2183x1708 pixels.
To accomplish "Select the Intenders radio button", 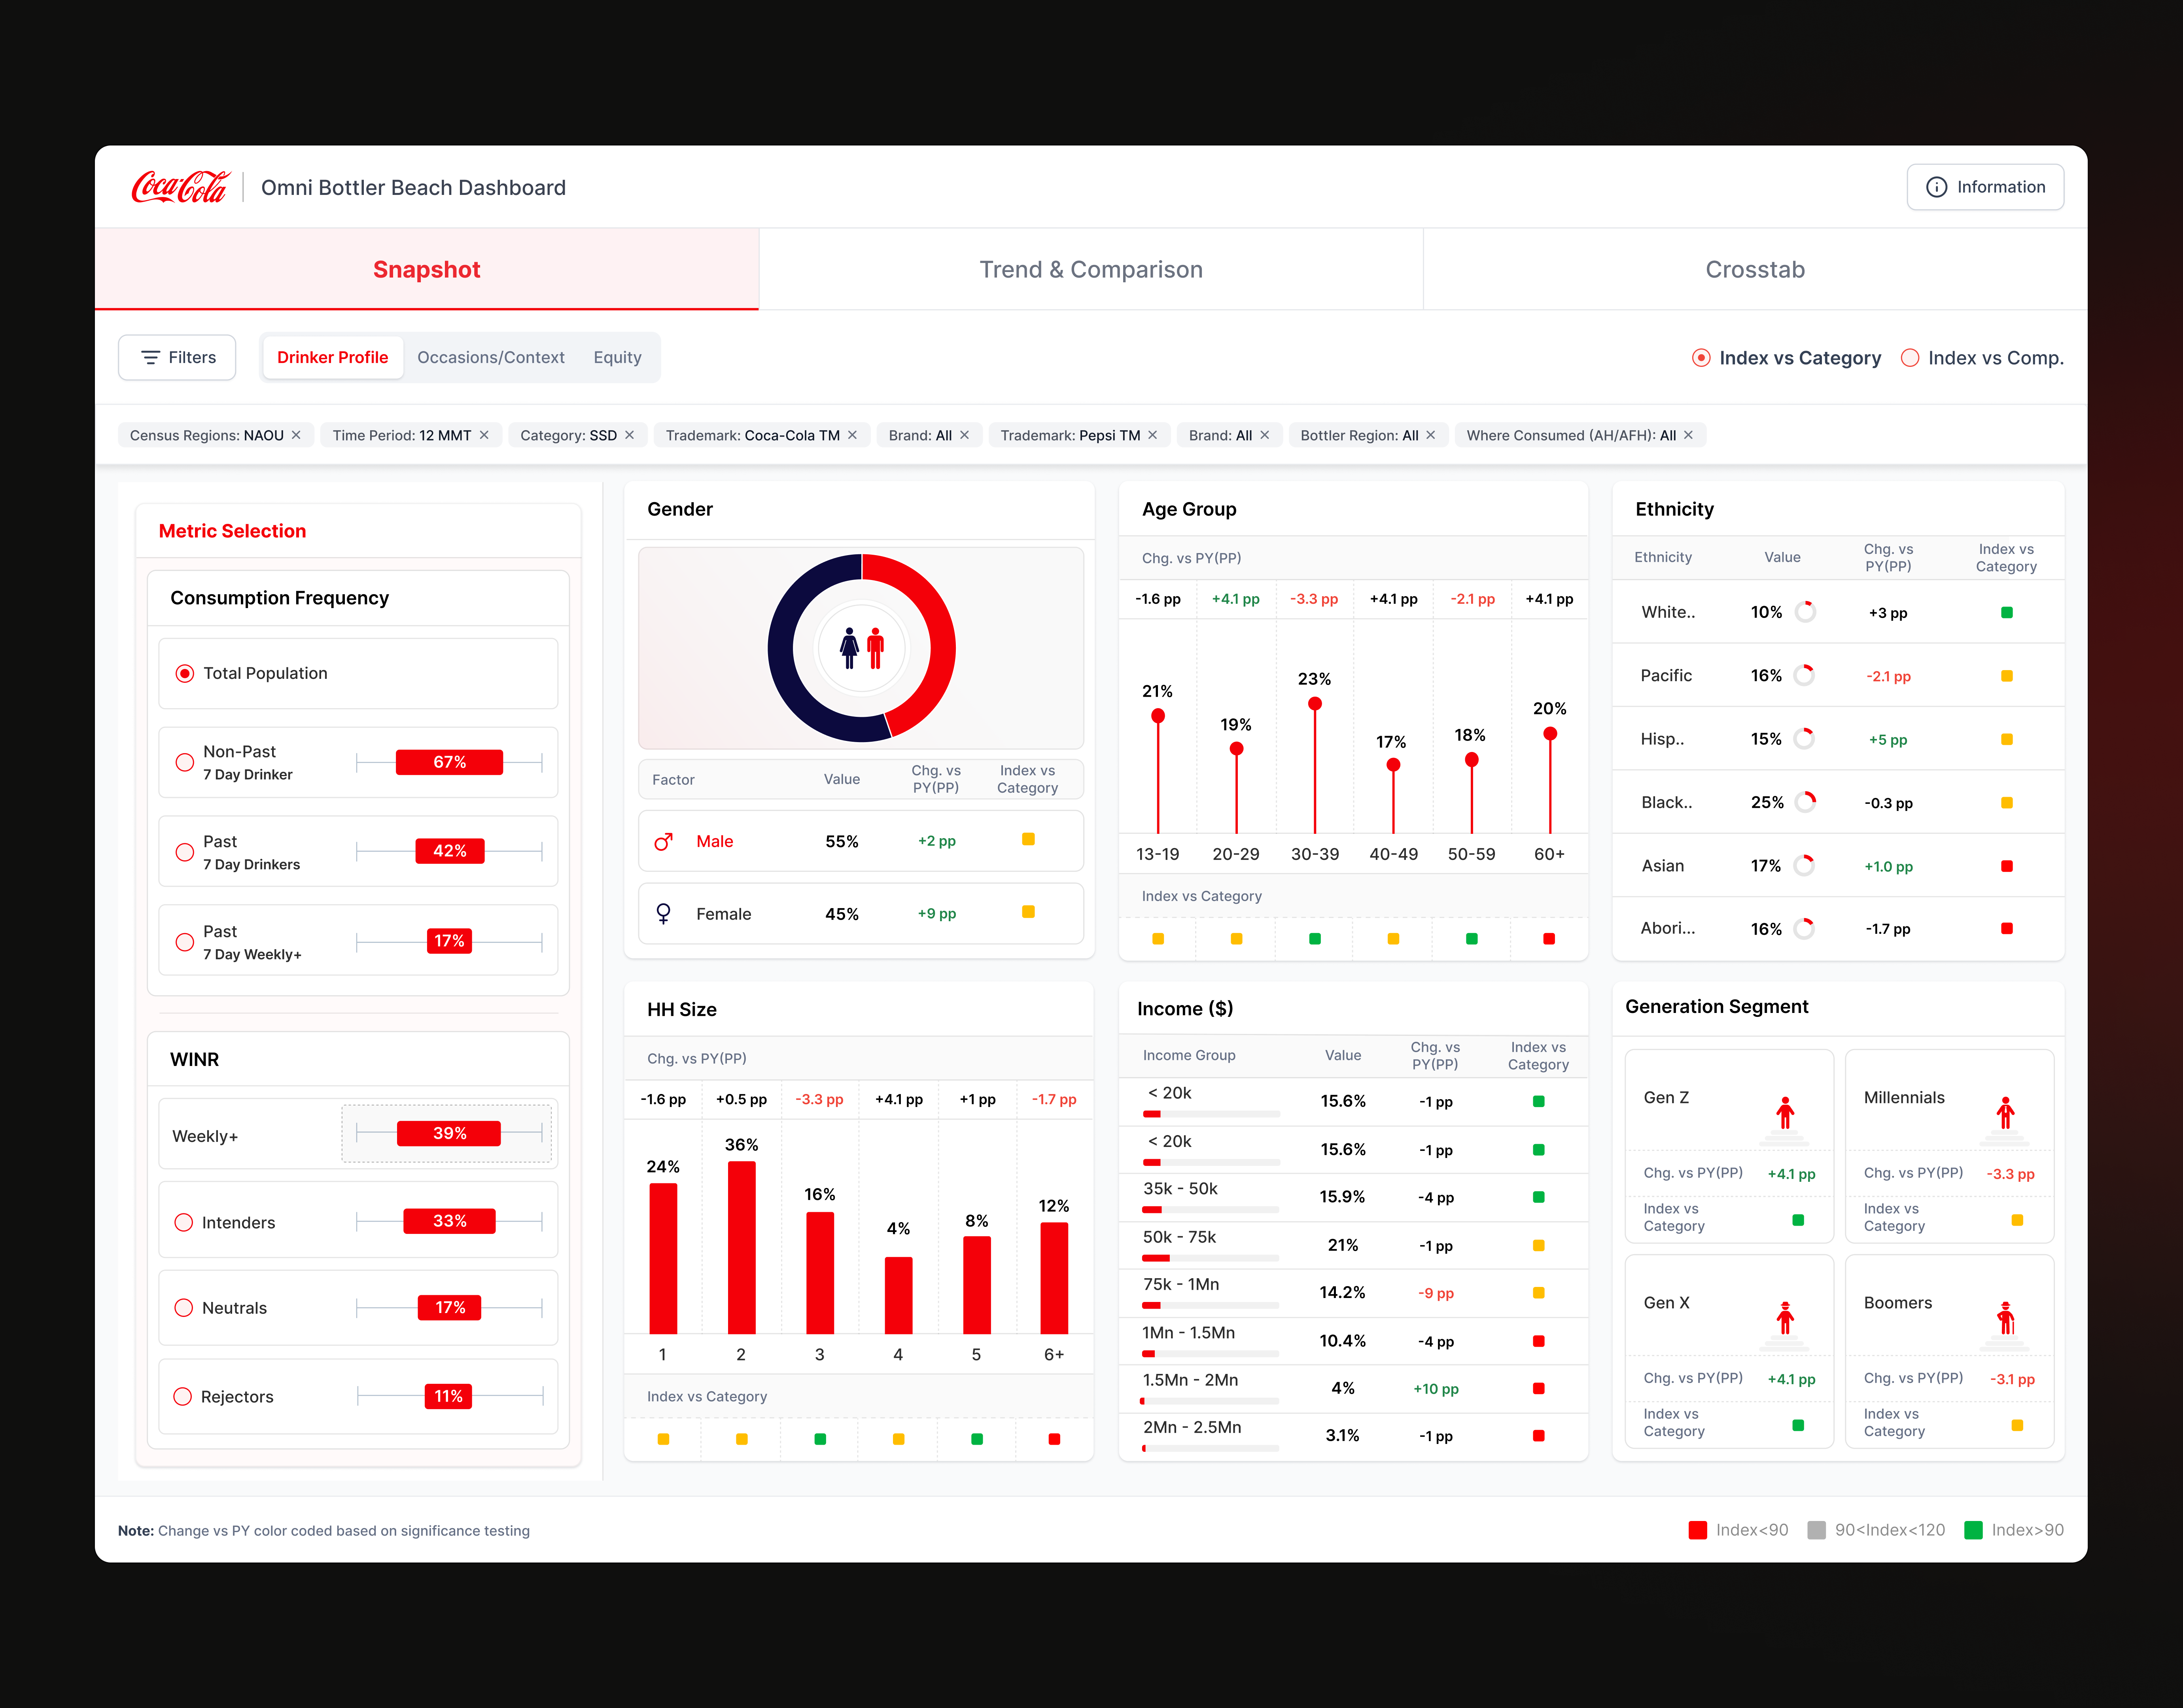I will tap(184, 1222).
